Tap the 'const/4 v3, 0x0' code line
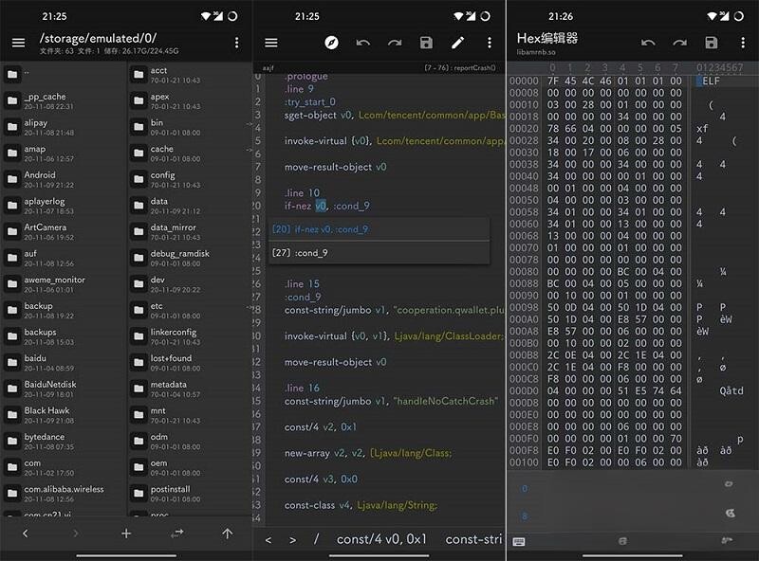 pyautogui.click(x=321, y=480)
